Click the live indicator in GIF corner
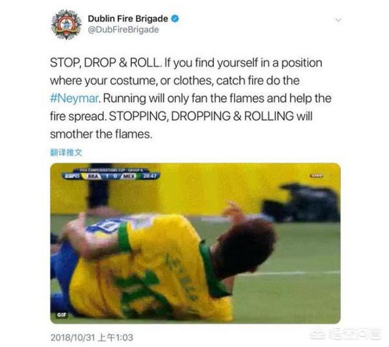Screen dimensions: 389x347 click(317, 176)
